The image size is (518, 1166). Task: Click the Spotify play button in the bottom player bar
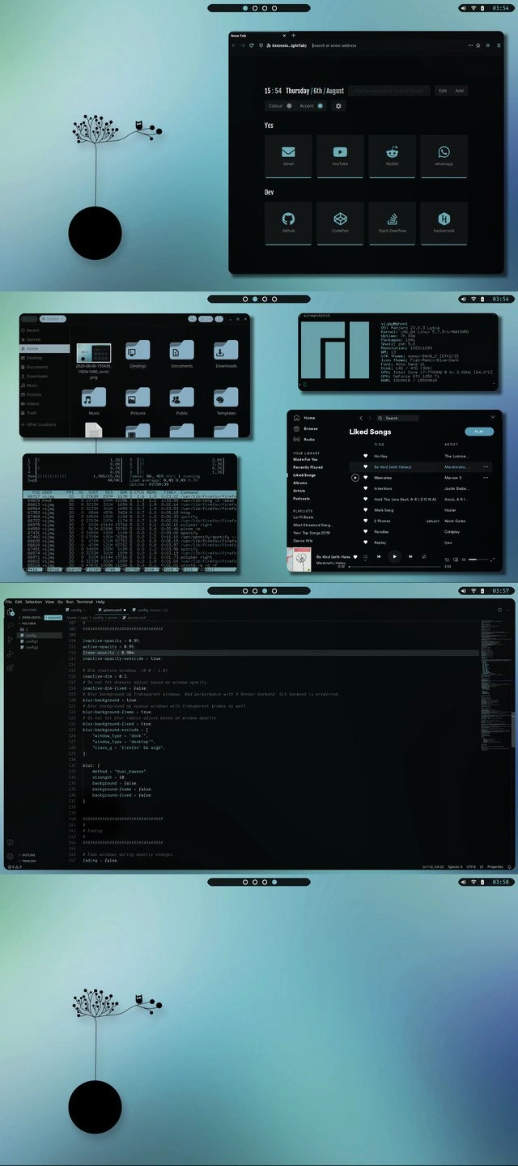coord(394,556)
